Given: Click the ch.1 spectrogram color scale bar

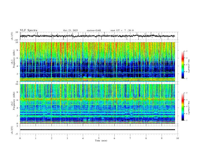Looking at the screenshot, I should pyautogui.click(x=183, y=65).
